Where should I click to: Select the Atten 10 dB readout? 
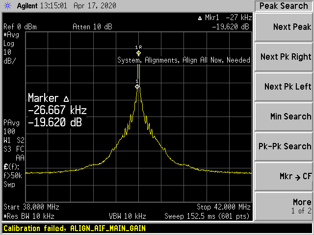tap(92, 26)
